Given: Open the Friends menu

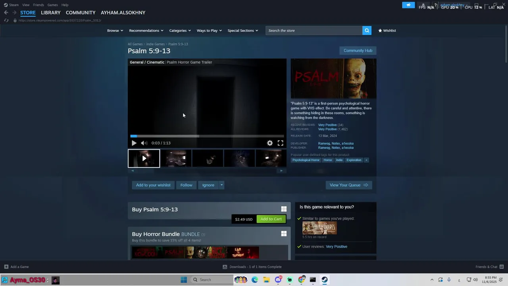Looking at the screenshot, I should click(38, 5).
